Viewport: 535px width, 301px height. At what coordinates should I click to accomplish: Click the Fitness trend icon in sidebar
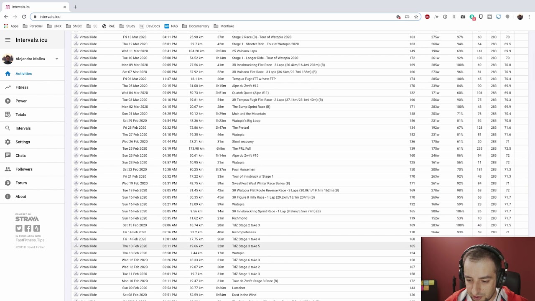coord(8,87)
